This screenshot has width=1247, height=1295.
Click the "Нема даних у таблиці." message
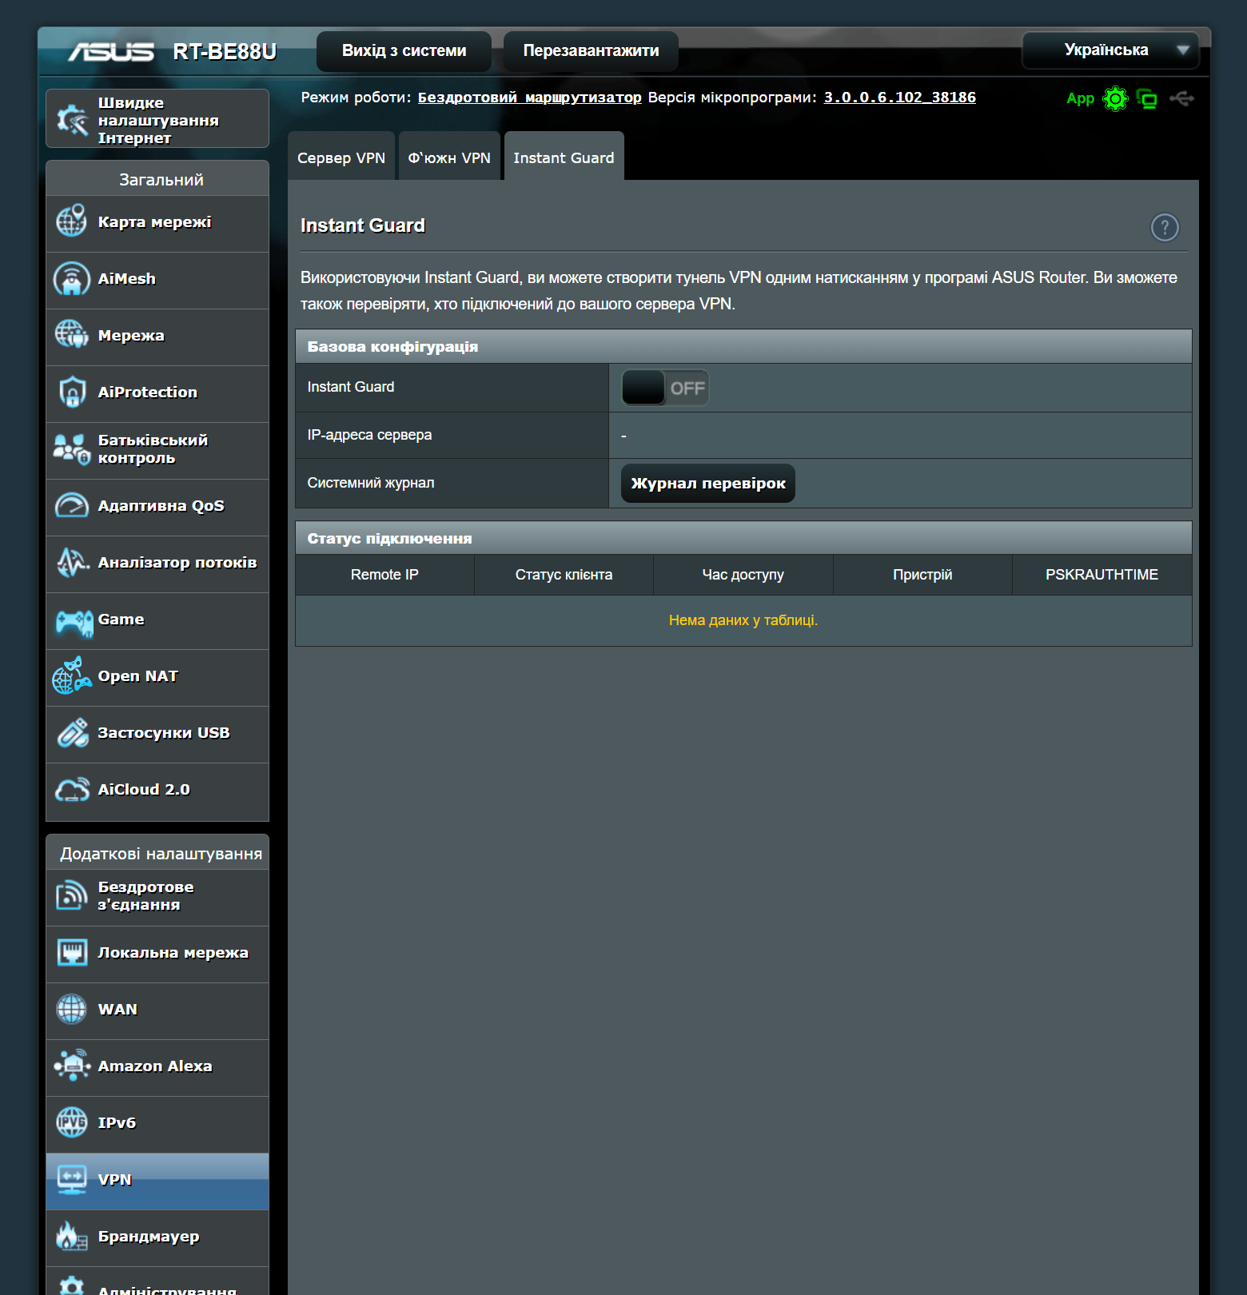(743, 620)
